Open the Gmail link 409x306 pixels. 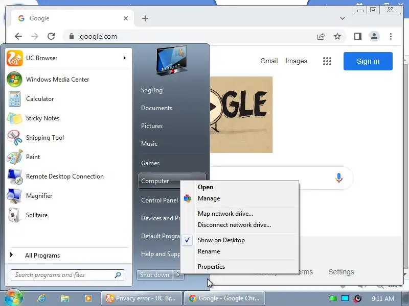tap(269, 61)
